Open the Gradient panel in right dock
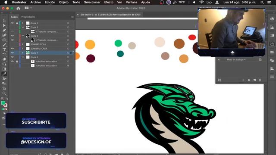Screen dimensions: 276x155 click(272, 35)
